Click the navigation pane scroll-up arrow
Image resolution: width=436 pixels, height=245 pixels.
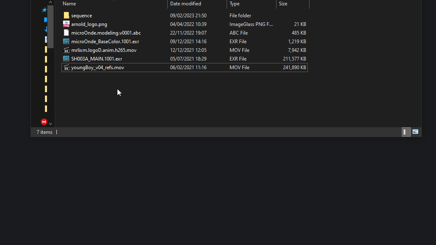(x=50, y=2)
